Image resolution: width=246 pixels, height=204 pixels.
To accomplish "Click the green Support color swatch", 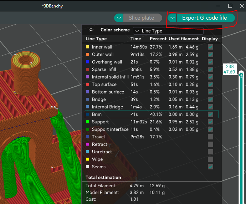I will (88, 122).
